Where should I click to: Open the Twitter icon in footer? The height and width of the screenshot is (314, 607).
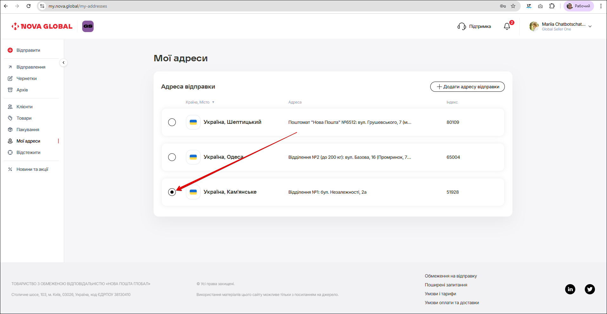(x=590, y=289)
